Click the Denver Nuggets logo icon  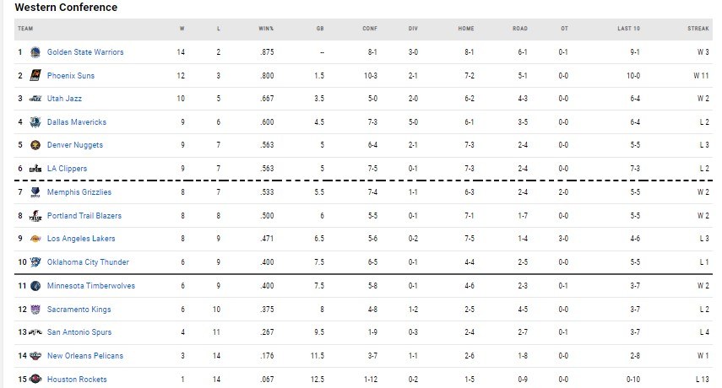[x=35, y=145]
